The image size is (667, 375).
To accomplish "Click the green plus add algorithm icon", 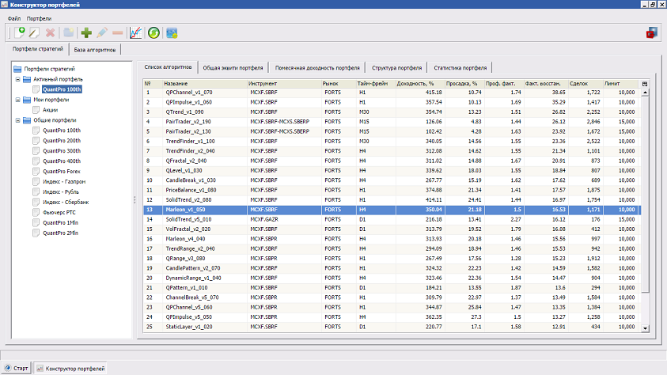I will 86,32.
